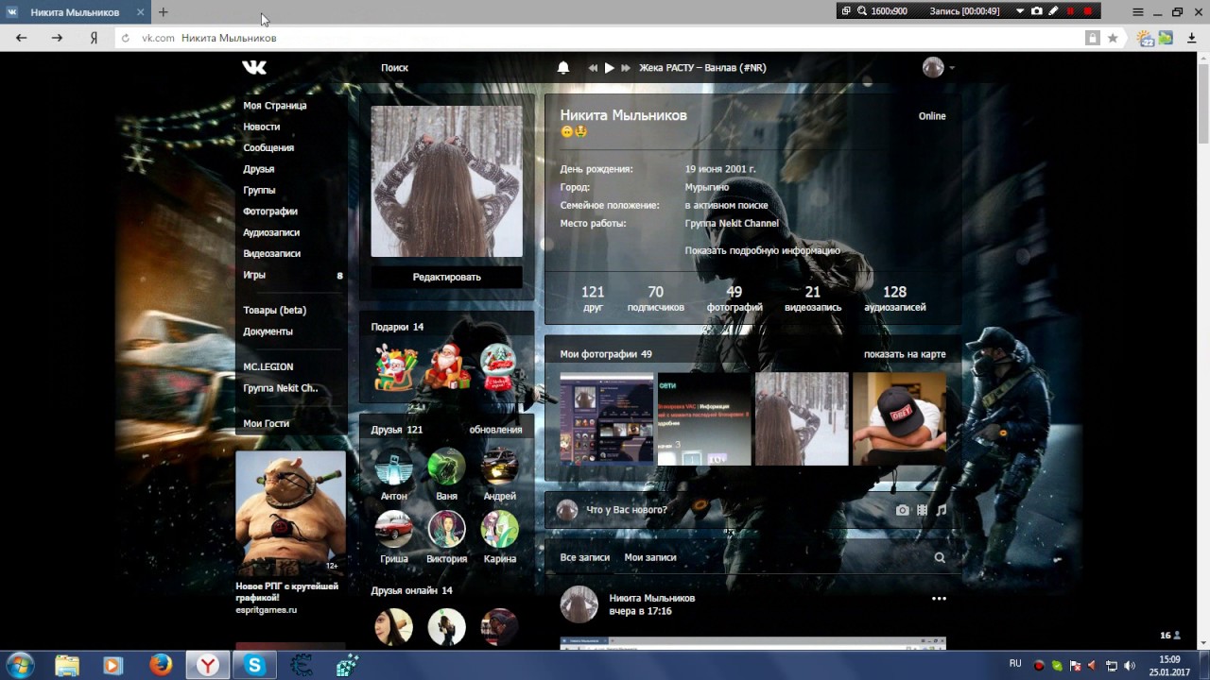1210x680 pixels.
Task: Open post options three-dots menu
Action: [939, 599]
